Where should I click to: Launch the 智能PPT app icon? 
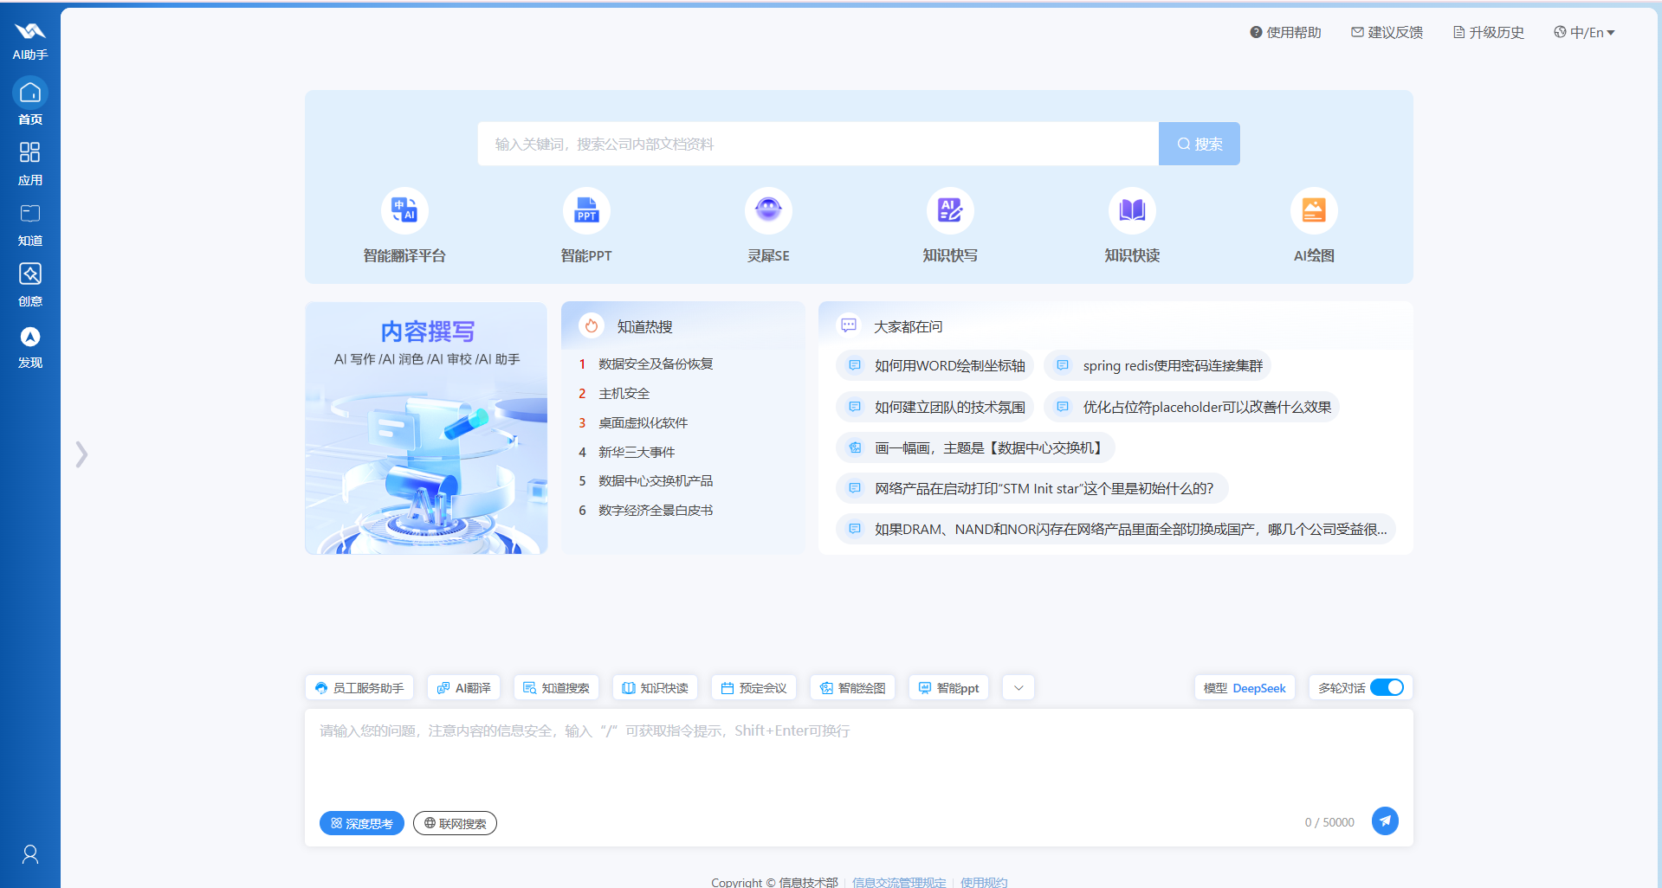[586, 210]
